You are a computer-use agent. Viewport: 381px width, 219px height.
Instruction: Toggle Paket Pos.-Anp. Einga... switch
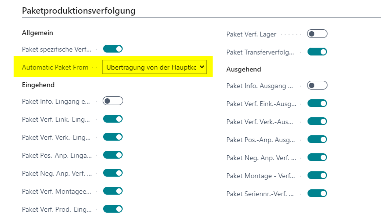[x=113, y=155]
